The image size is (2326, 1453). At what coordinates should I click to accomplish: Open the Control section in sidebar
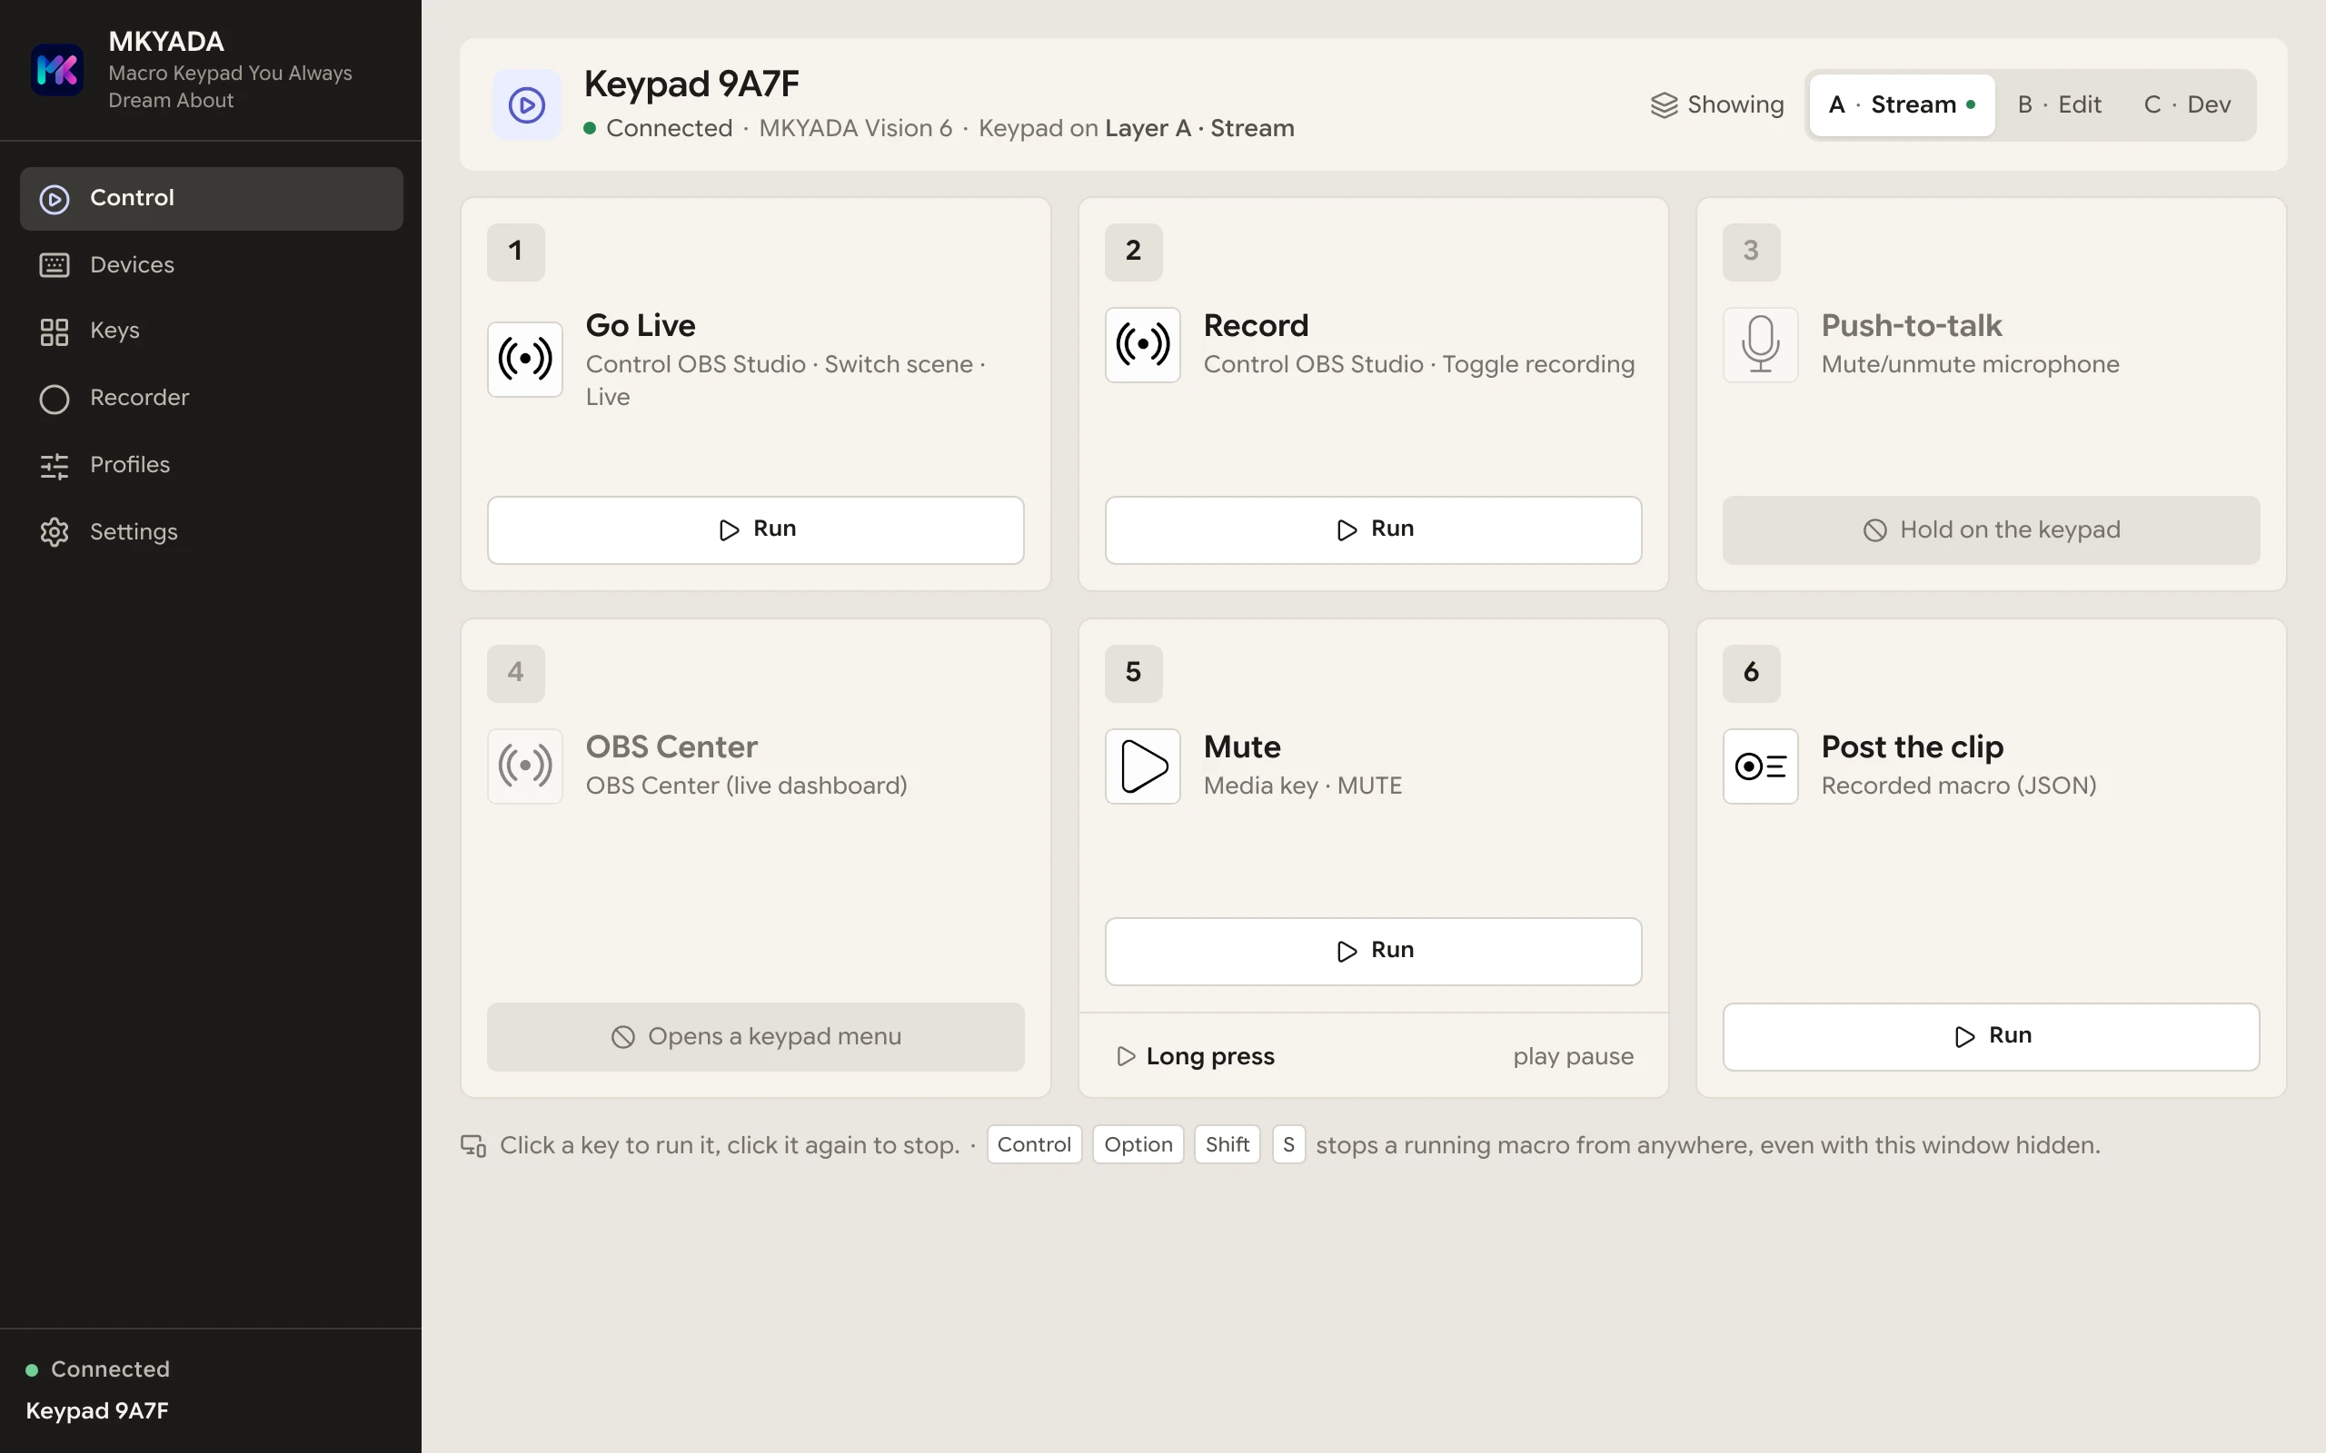[x=211, y=198]
